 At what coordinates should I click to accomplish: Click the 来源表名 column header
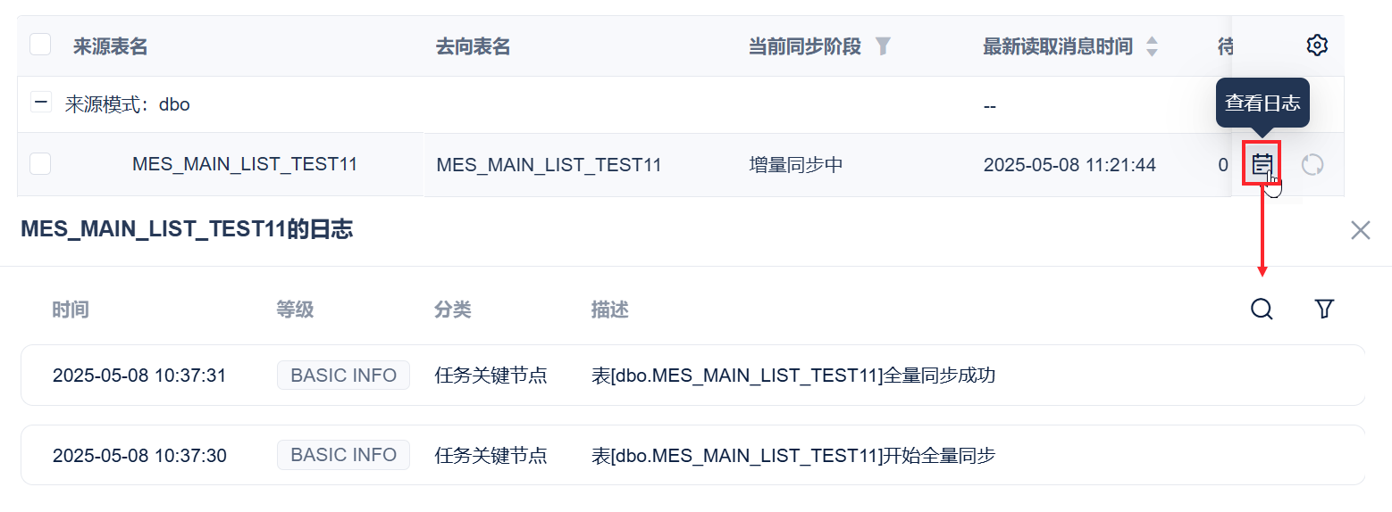[111, 46]
